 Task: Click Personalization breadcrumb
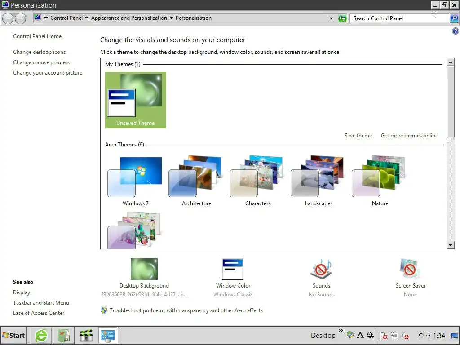(x=194, y=18)
